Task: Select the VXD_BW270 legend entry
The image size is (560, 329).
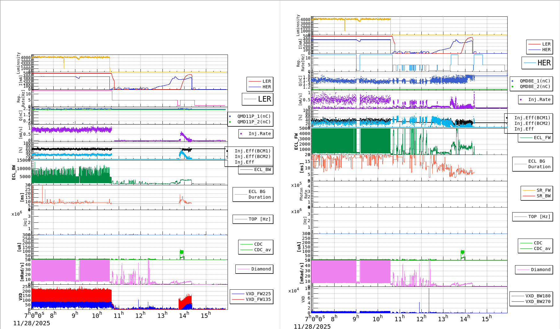Action: 538,301
